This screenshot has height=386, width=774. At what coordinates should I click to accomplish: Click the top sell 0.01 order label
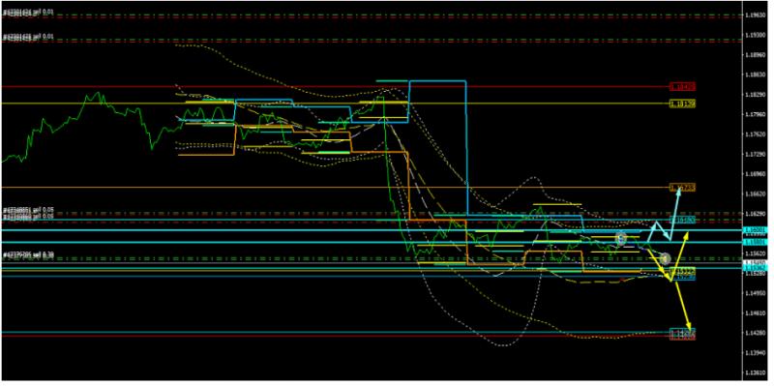[x=28, y=12]
